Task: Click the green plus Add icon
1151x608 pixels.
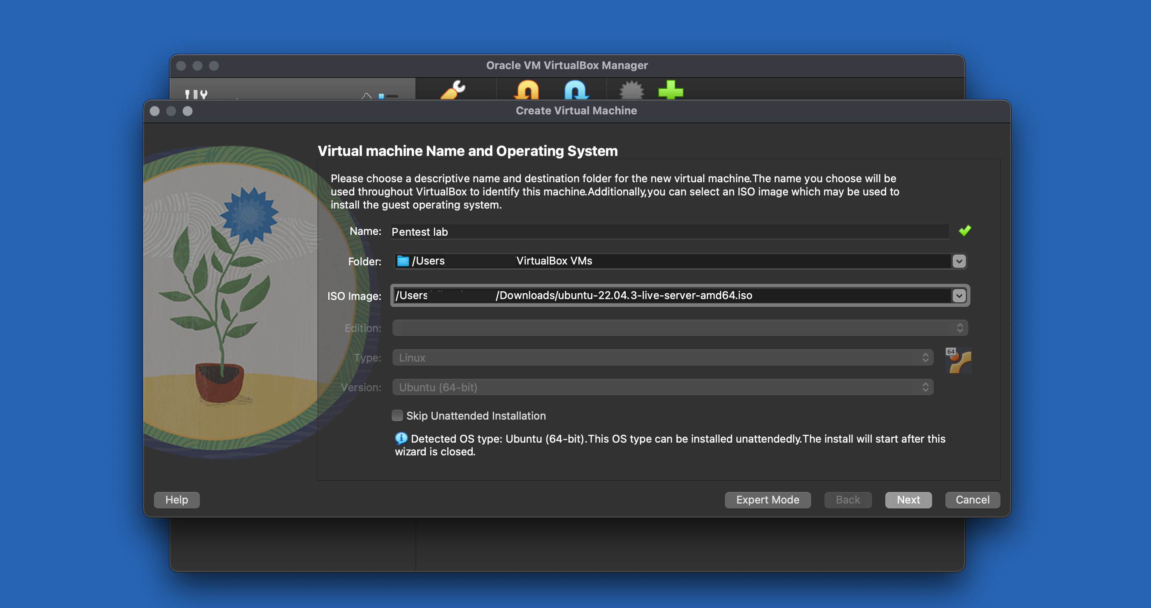Action: (670, 90)
